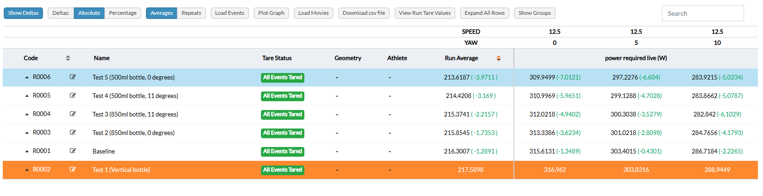Expand row R0006 with caret

[27, 78]
